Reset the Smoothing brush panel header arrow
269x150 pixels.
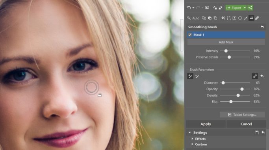[x=262, y=27]
